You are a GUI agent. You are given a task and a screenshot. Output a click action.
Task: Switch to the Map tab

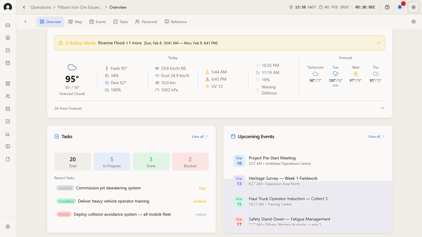pos(75,22)
